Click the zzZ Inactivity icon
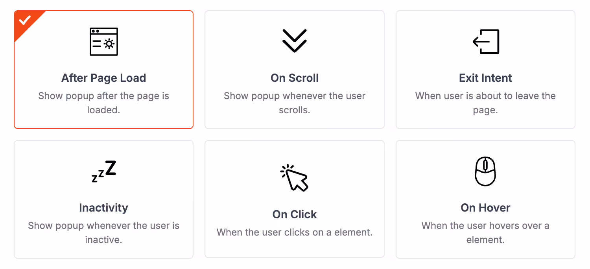590x269 pixels. 104,171
